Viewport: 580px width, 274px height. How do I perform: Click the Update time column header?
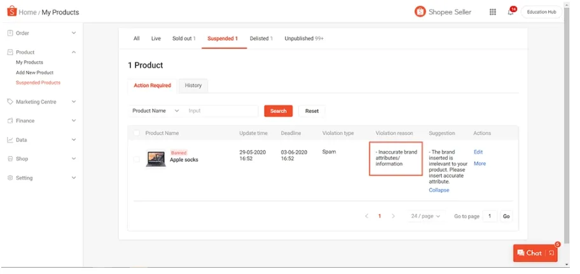(253, 133)
